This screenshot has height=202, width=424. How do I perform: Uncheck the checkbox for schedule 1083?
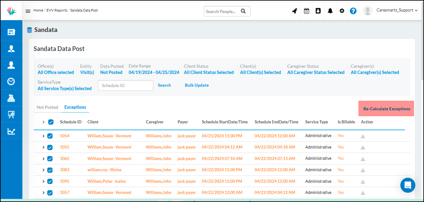pyautogui.click(x=50, y=170)
